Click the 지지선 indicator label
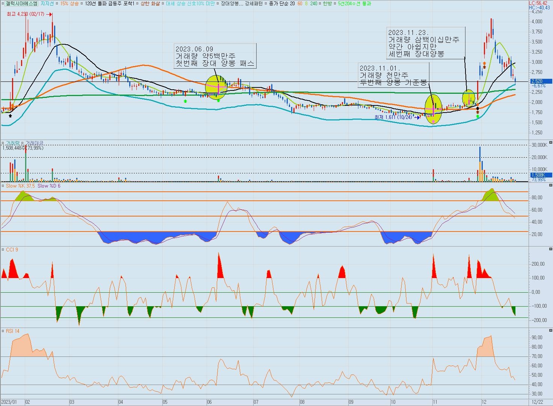 47,3
